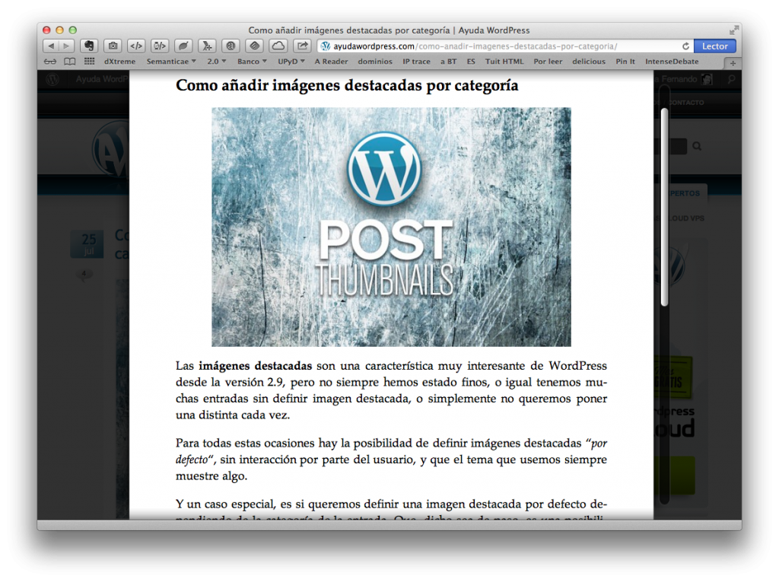Click the Ayuda WordPress admin bar item
Viewport: 779px width, 582px height.
(x=102, y=79)
